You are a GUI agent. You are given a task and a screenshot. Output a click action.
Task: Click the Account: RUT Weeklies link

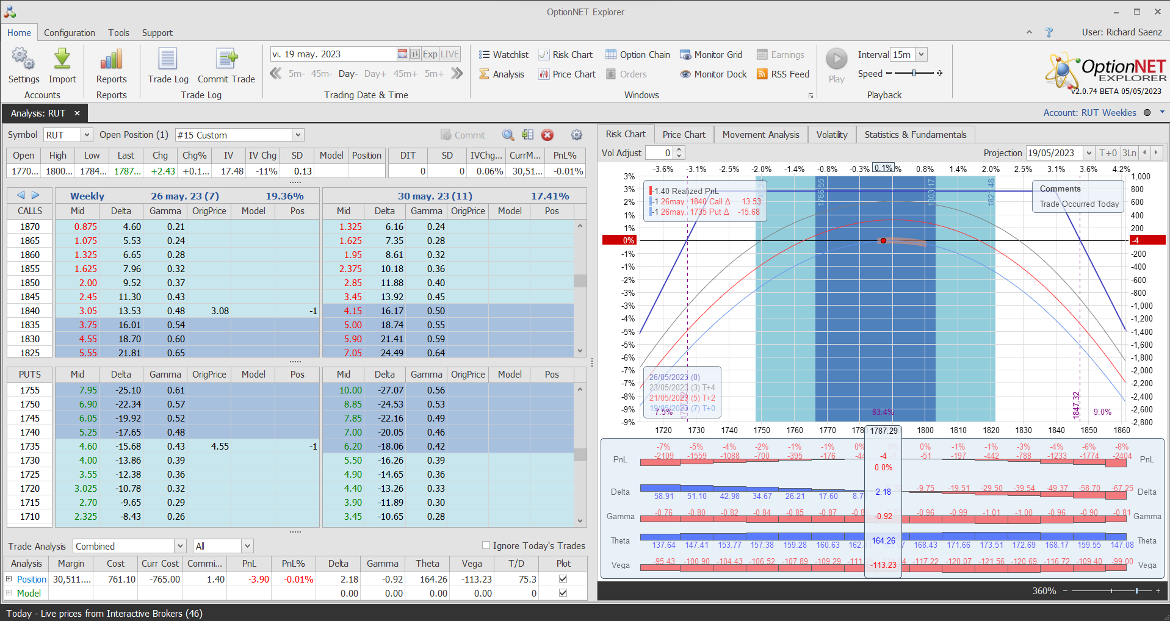point(1089,113)
